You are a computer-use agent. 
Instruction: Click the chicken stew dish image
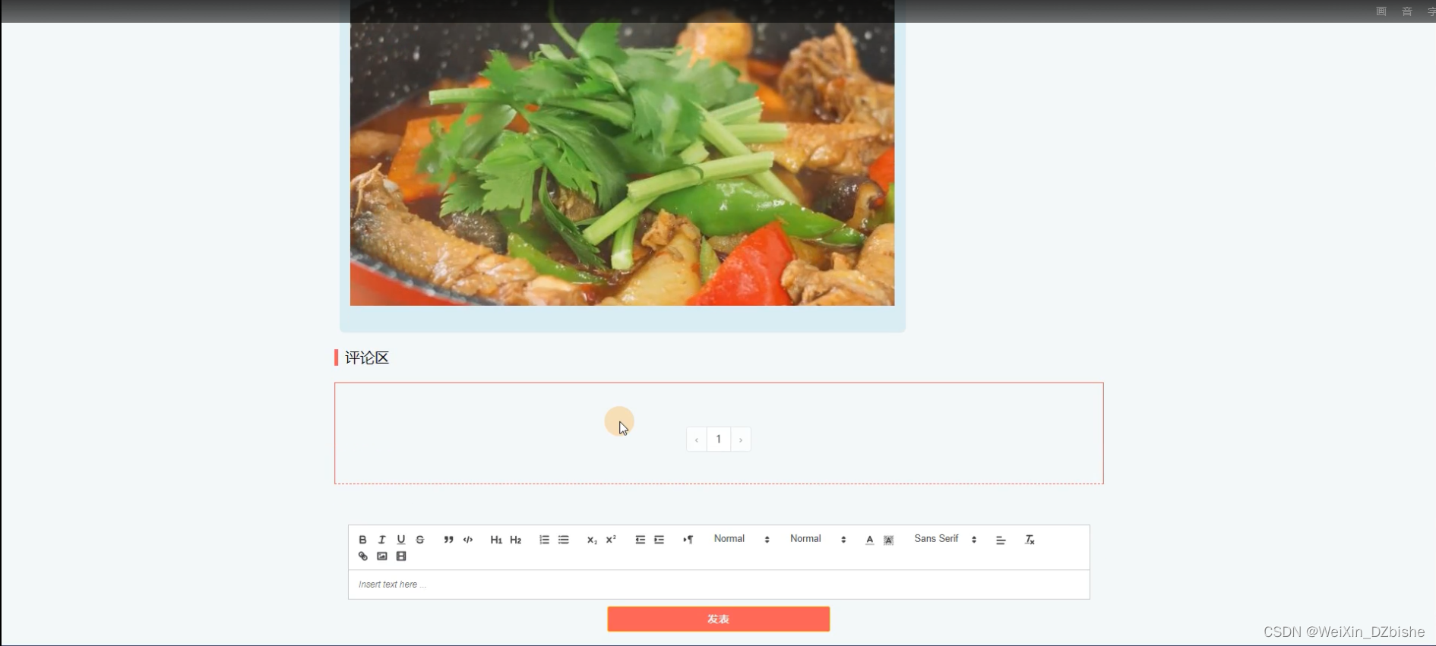pos(622,153)
